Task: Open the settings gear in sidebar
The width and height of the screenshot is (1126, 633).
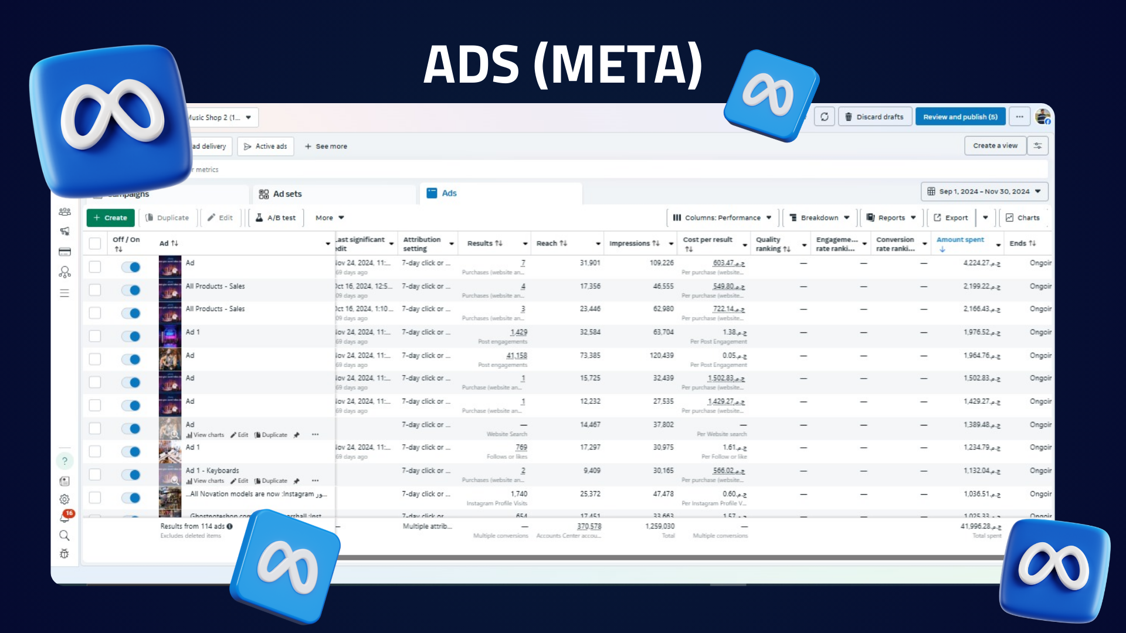Action: point(65,499)
